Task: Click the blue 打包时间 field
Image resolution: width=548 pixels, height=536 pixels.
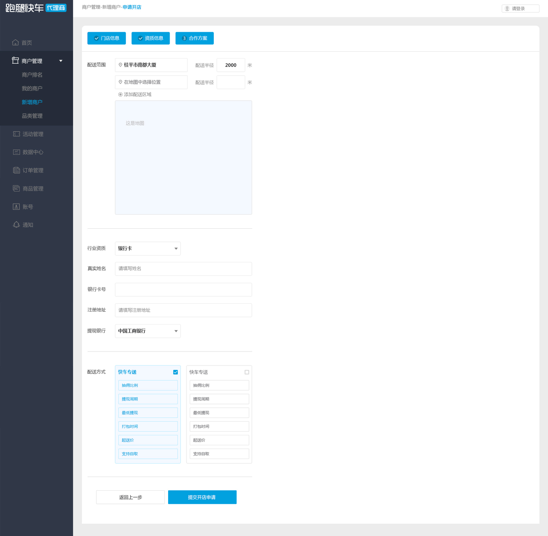Action: click(x=148, y=426)
